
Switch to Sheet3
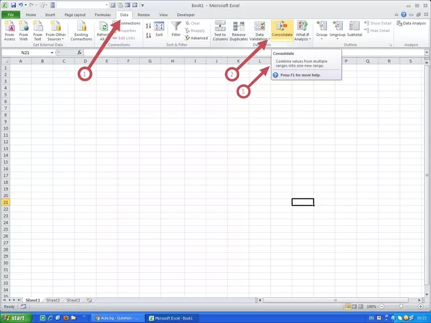(x=73, y=300)
